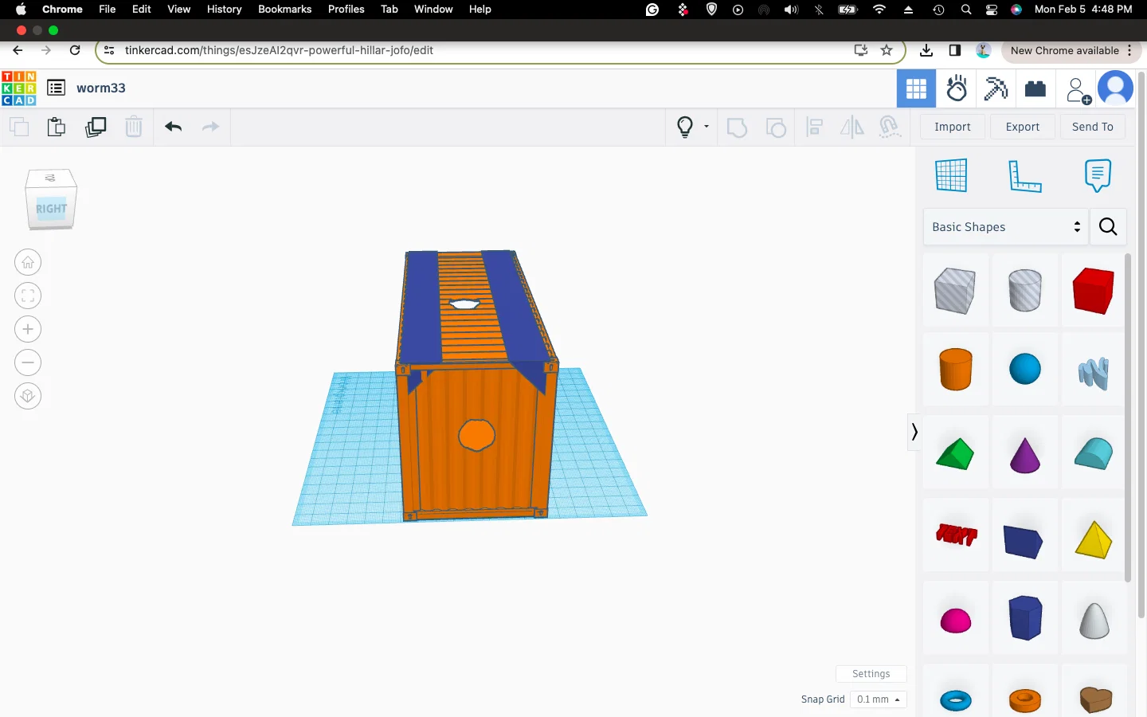
Task: Open the Ruler tool in side panel
Action: pyautogui.click(x=1024, y=175)
